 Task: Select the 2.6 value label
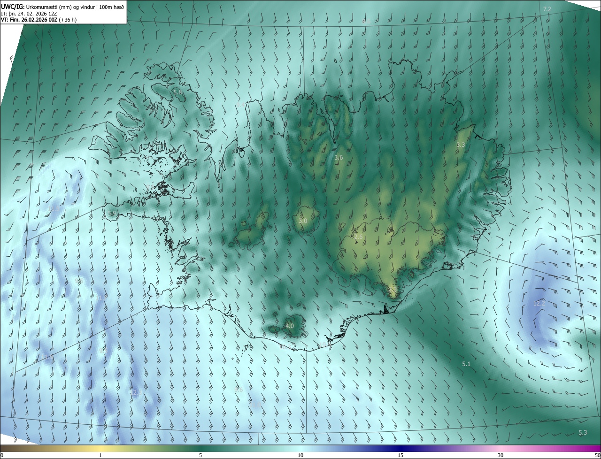tap(358, 237)
